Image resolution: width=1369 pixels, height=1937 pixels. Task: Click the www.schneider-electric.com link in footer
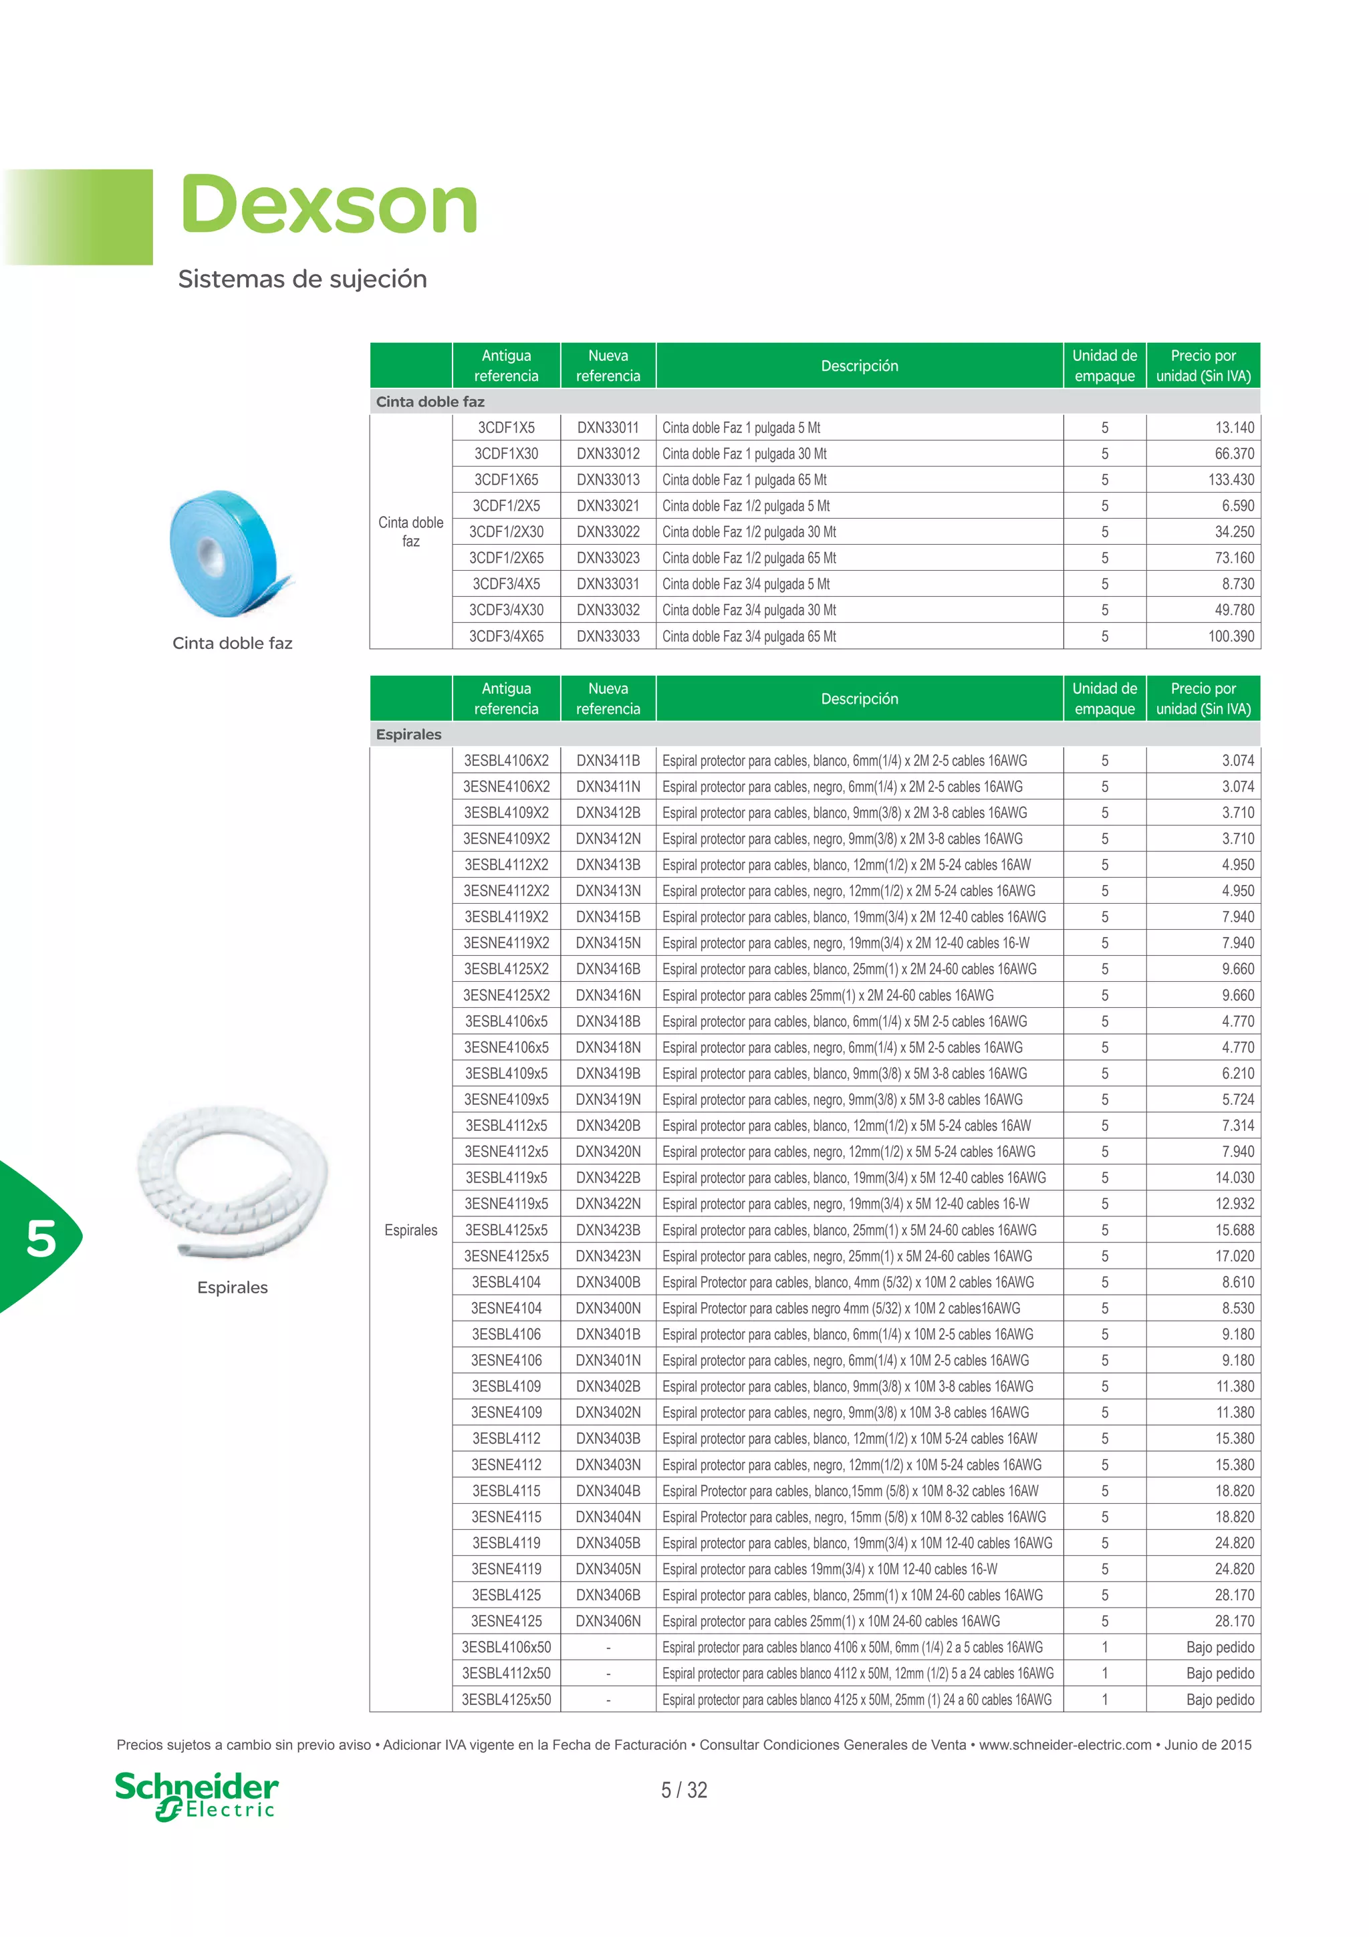pos(1066,1745)
